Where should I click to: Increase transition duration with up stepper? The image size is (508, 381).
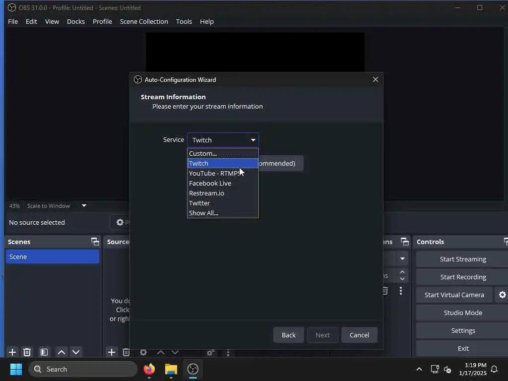point(402,272)
